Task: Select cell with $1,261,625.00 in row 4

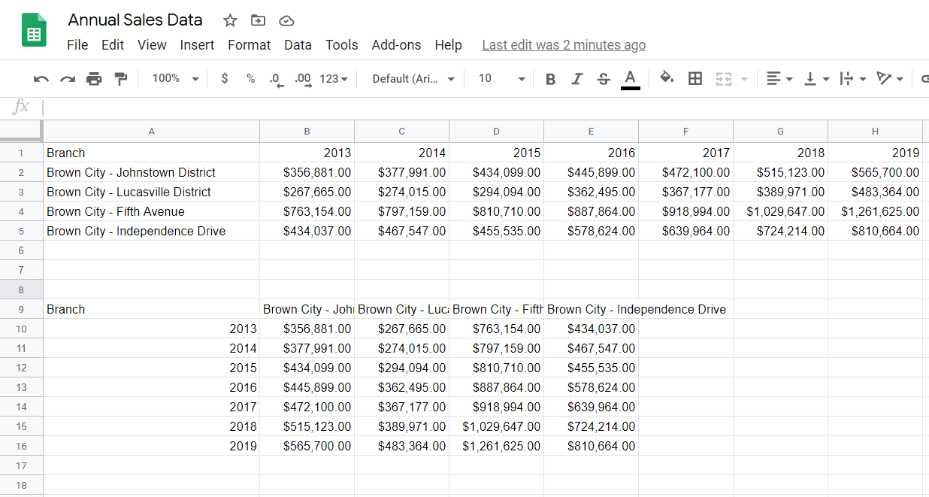Action: click(x=875, y=211)
